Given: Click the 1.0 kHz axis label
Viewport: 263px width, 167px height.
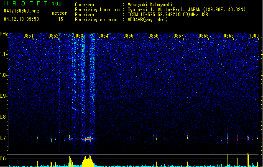Looking at the screenshot, I should coord(3,75).
